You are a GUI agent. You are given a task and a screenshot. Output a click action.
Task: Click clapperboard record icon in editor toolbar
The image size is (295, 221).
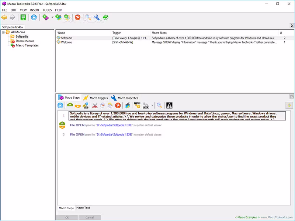point(128,105)
